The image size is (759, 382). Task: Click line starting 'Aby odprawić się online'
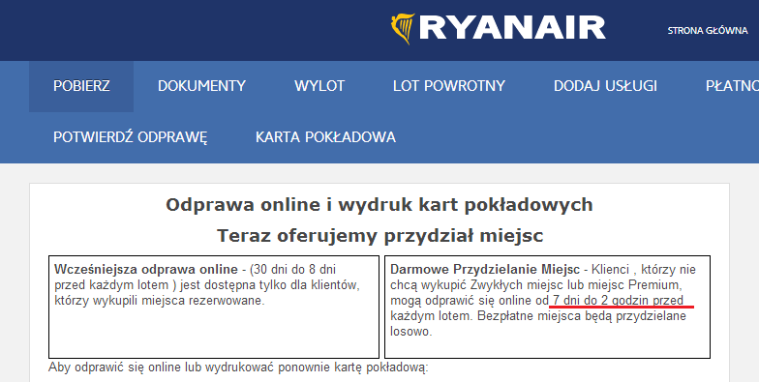[238, 367]
